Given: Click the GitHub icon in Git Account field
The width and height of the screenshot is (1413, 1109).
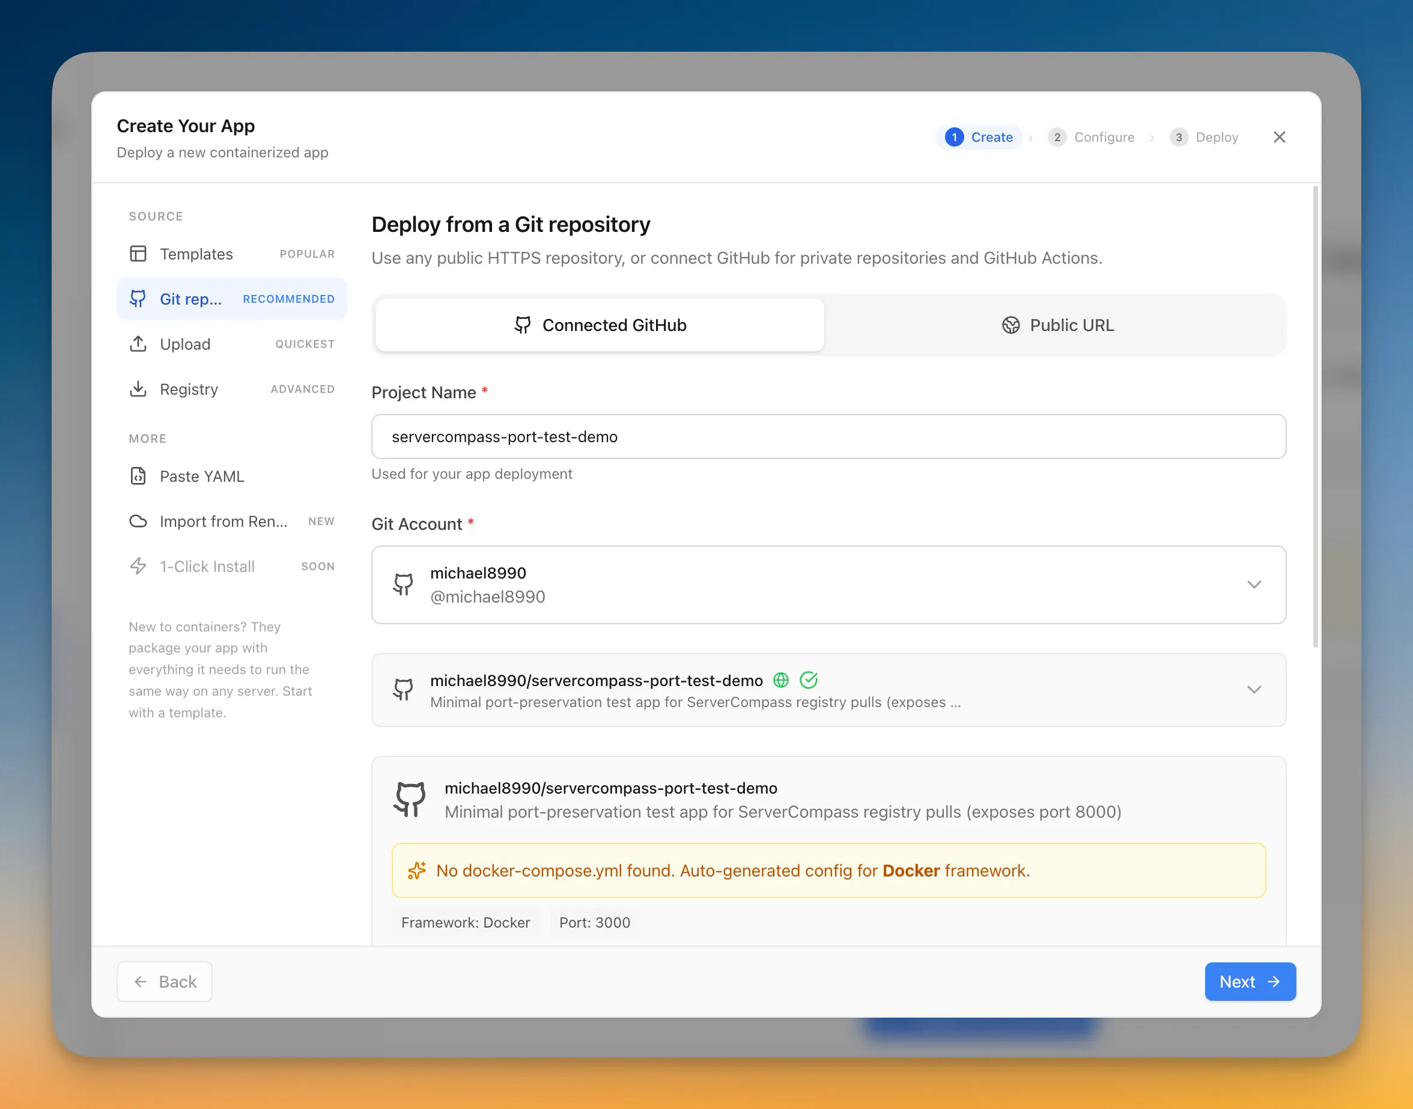Looking at the screenshot, I should pos(403,585).
